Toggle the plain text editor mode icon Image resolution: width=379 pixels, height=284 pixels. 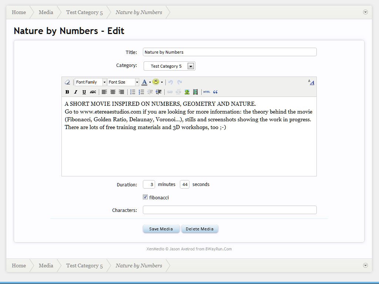coord(311,82)
